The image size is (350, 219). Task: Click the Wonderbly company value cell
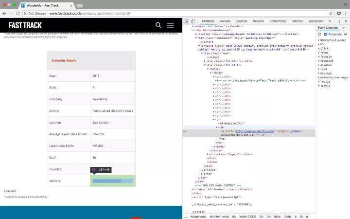[x=112, y=99]
